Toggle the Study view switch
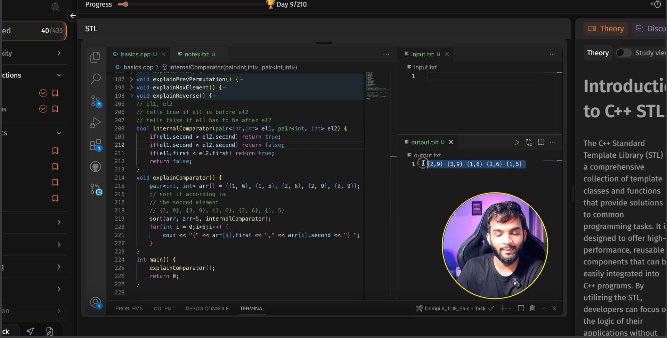Viewport: 667px width, 338px height. [623, 53]
